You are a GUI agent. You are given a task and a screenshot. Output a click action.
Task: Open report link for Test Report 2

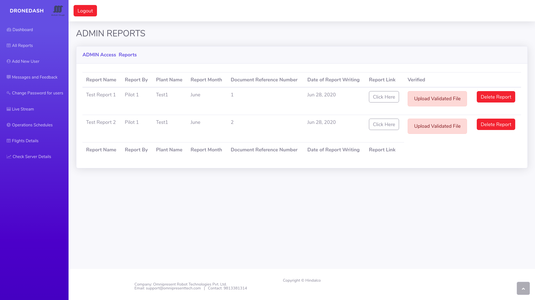pos(384,124)
